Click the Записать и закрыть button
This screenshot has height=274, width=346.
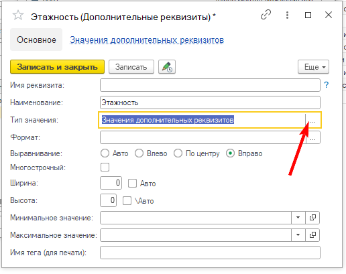[57, 67]
